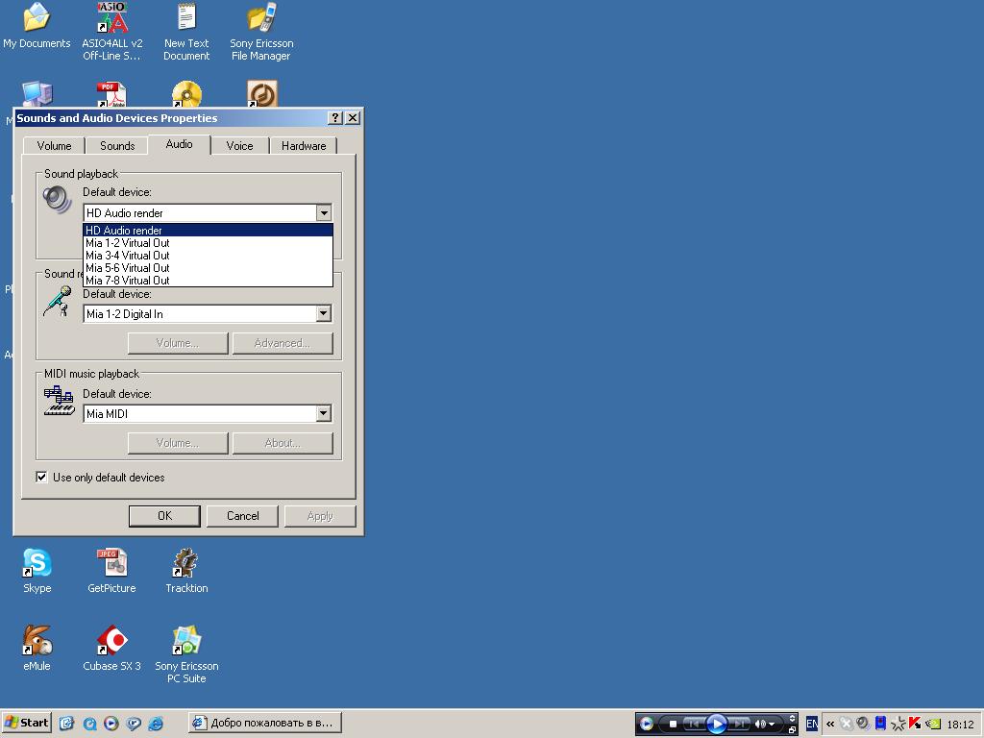Confirm the dialog with OK
This screenshot has width=984, height=738.
click(x=164, y=516)
